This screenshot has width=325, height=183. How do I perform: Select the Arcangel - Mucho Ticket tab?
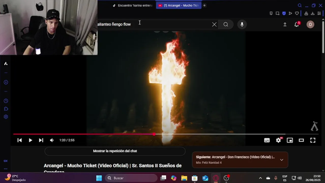179,5
